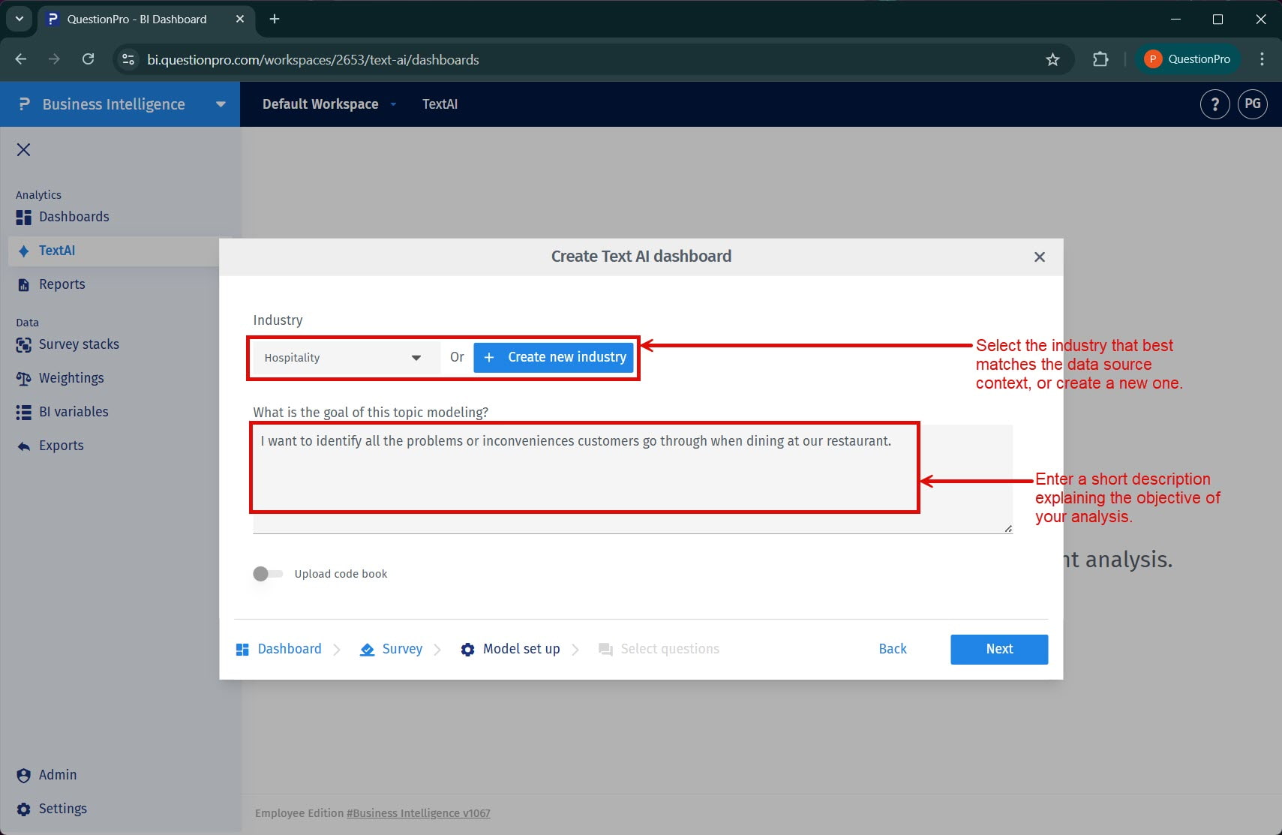Open the Admin section

[x=58, y=775]
